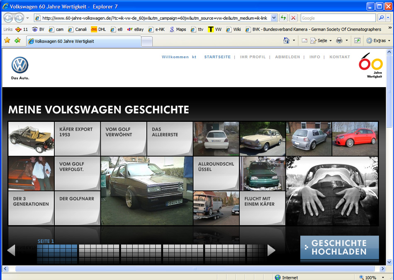Expand the Home button dropdown arrow
Screen dimensions: 394x280
(294, 41)
